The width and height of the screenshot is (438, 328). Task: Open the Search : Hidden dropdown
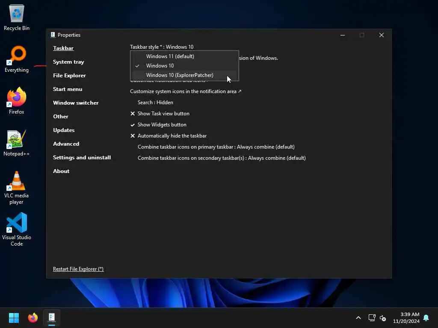pyautogui.click(x=155, y=102)
